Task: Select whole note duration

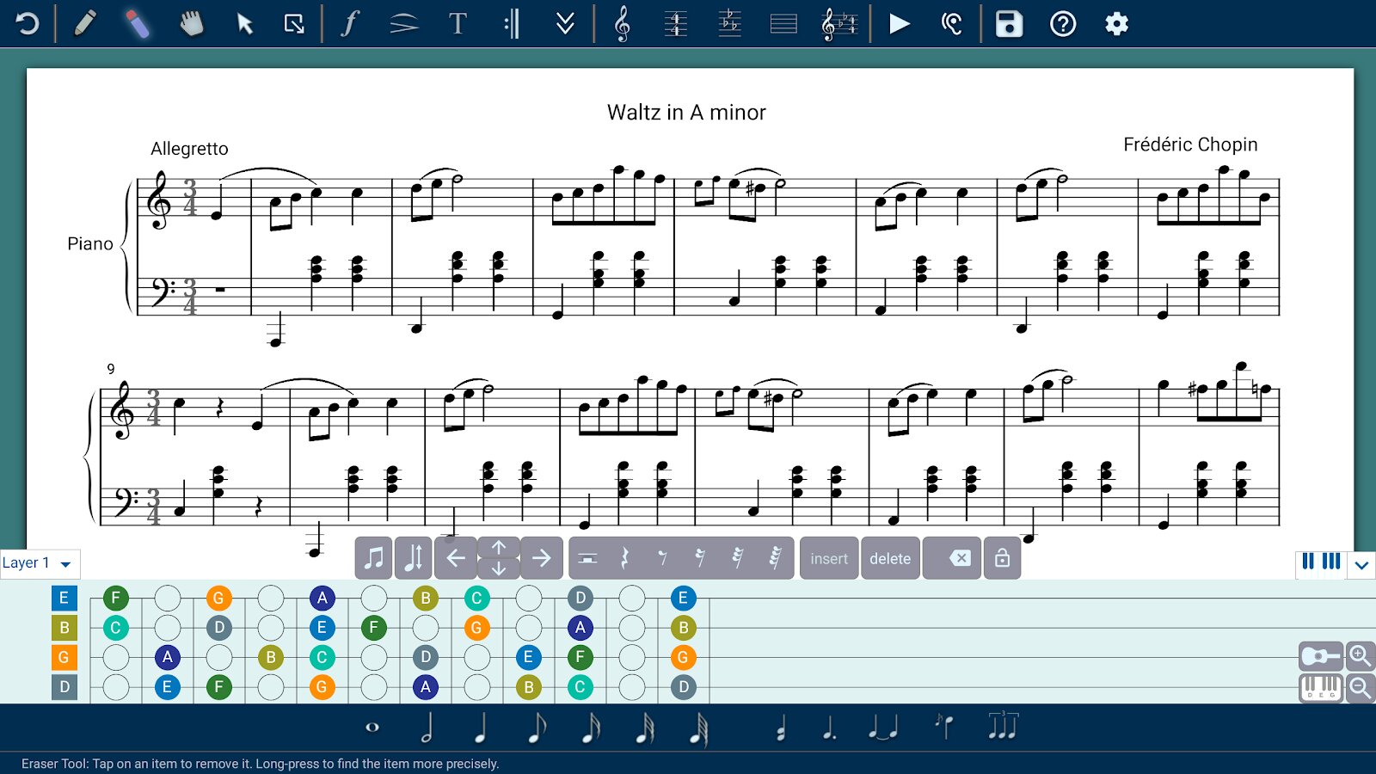Action: (x=372, y=728)
